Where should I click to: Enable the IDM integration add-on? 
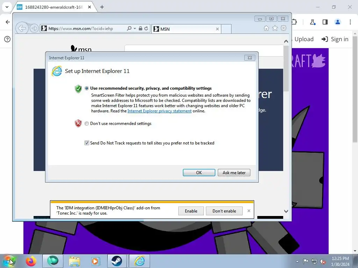pyautogui.click(x=191, y=211)
